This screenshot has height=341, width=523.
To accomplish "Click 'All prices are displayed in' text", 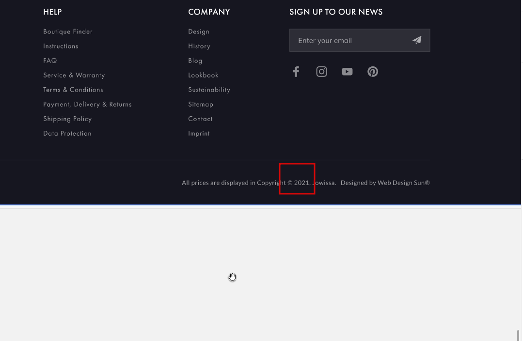I will pos(219,183).
